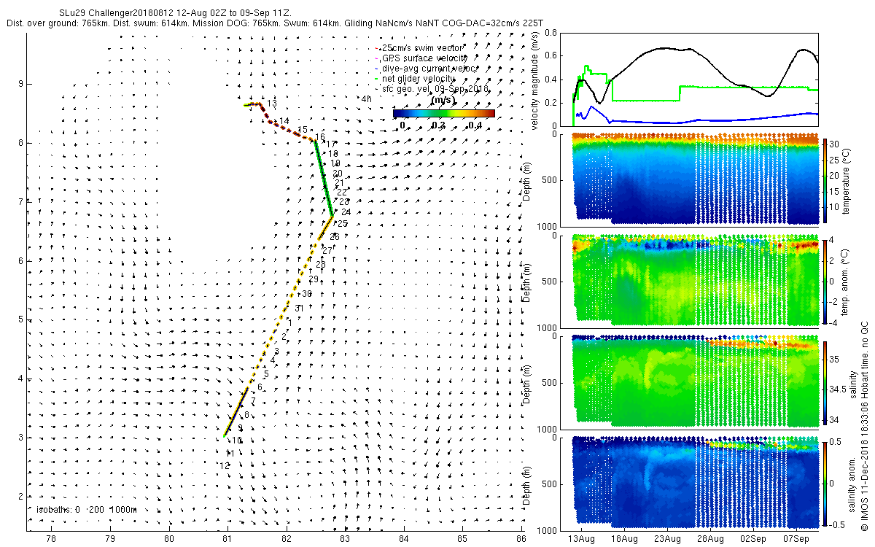Click the IMOS copyright timestamp text
Image resolution: width=875 pixels, height=547 pixels.
(864, 427)
